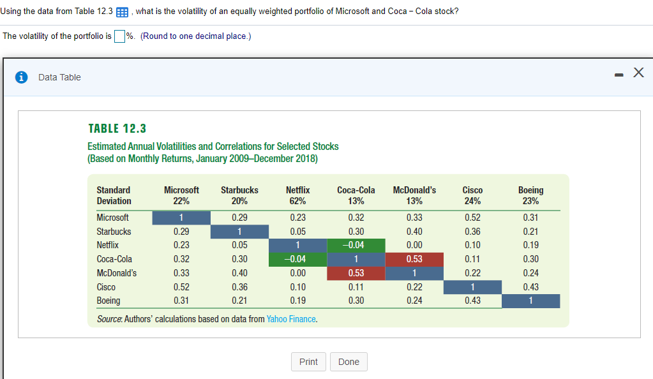Click the TABLE 12.3 title heading
The width and height of the screenshot is (653, 379).
click(x=117, y=128)
